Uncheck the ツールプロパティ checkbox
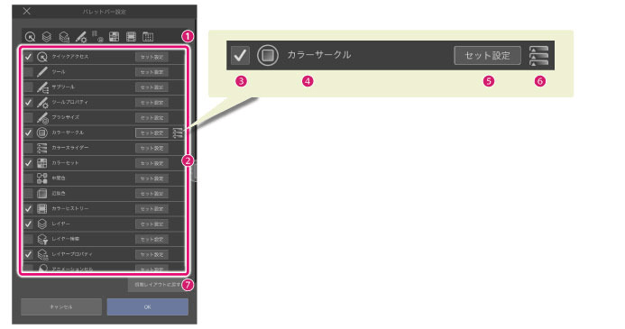The height and width of the screenshot is (329, 625). point(28,103)
